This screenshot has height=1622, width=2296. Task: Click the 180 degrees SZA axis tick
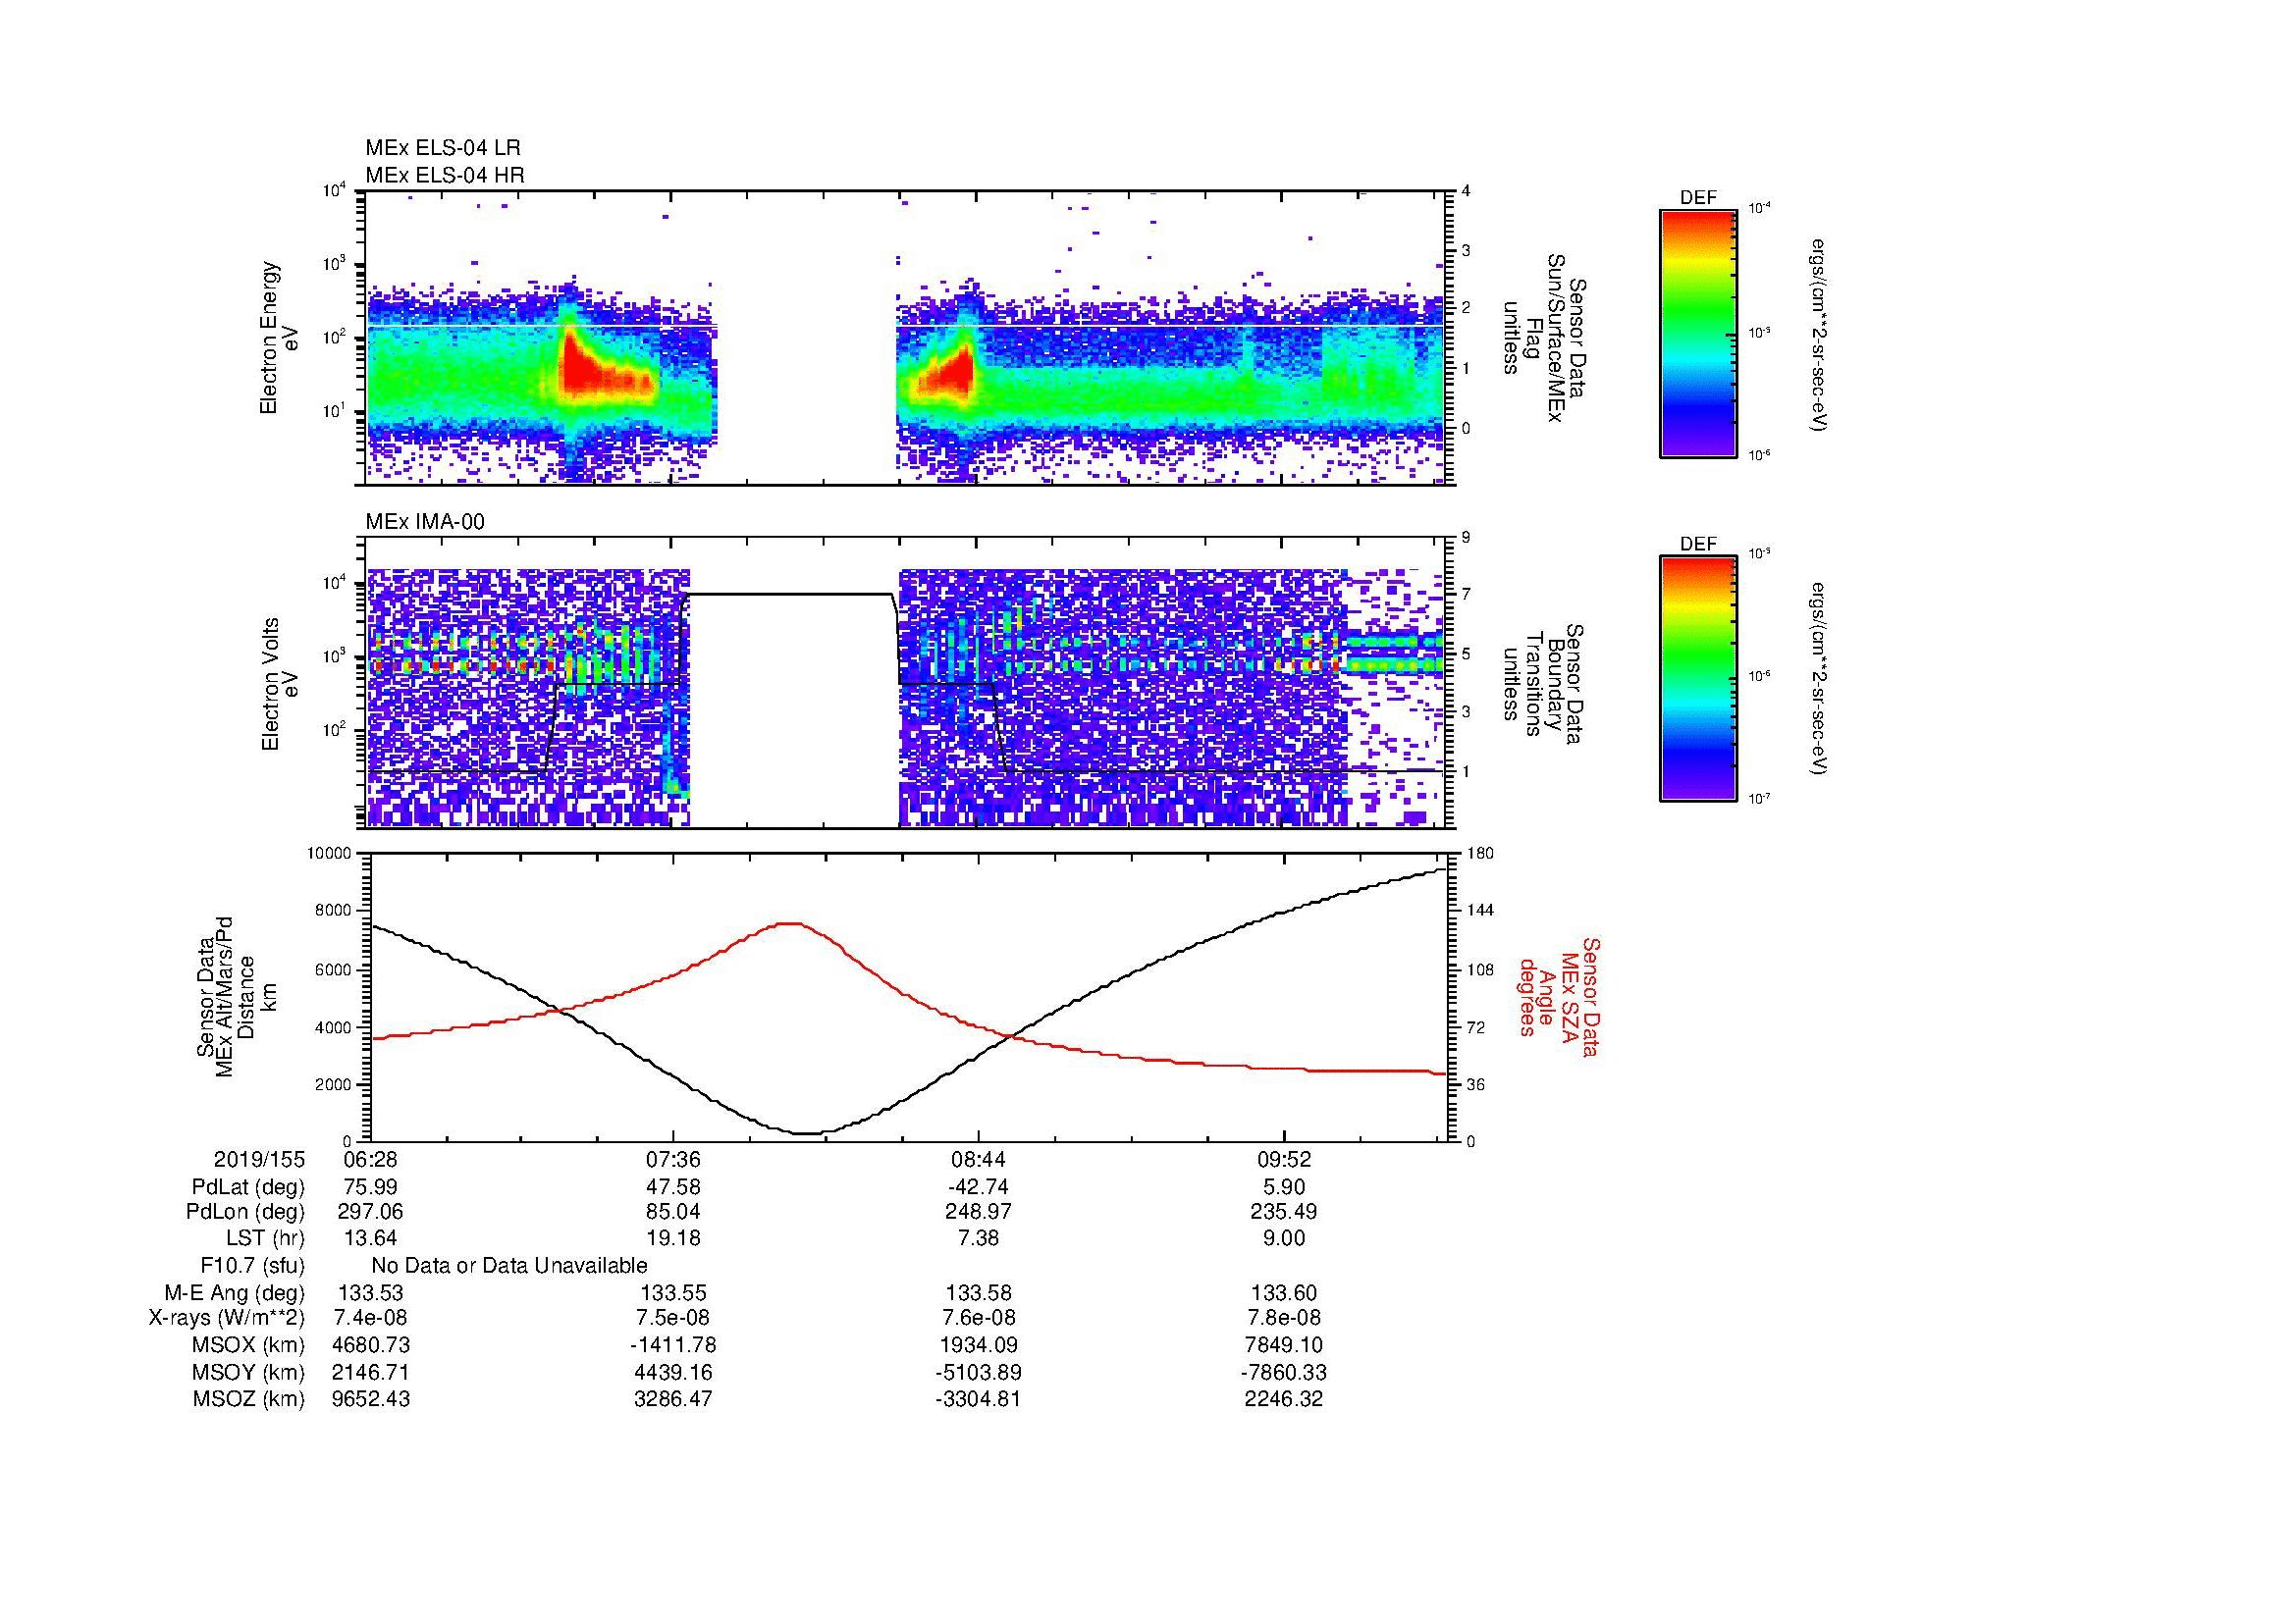tap(1482, 854)
